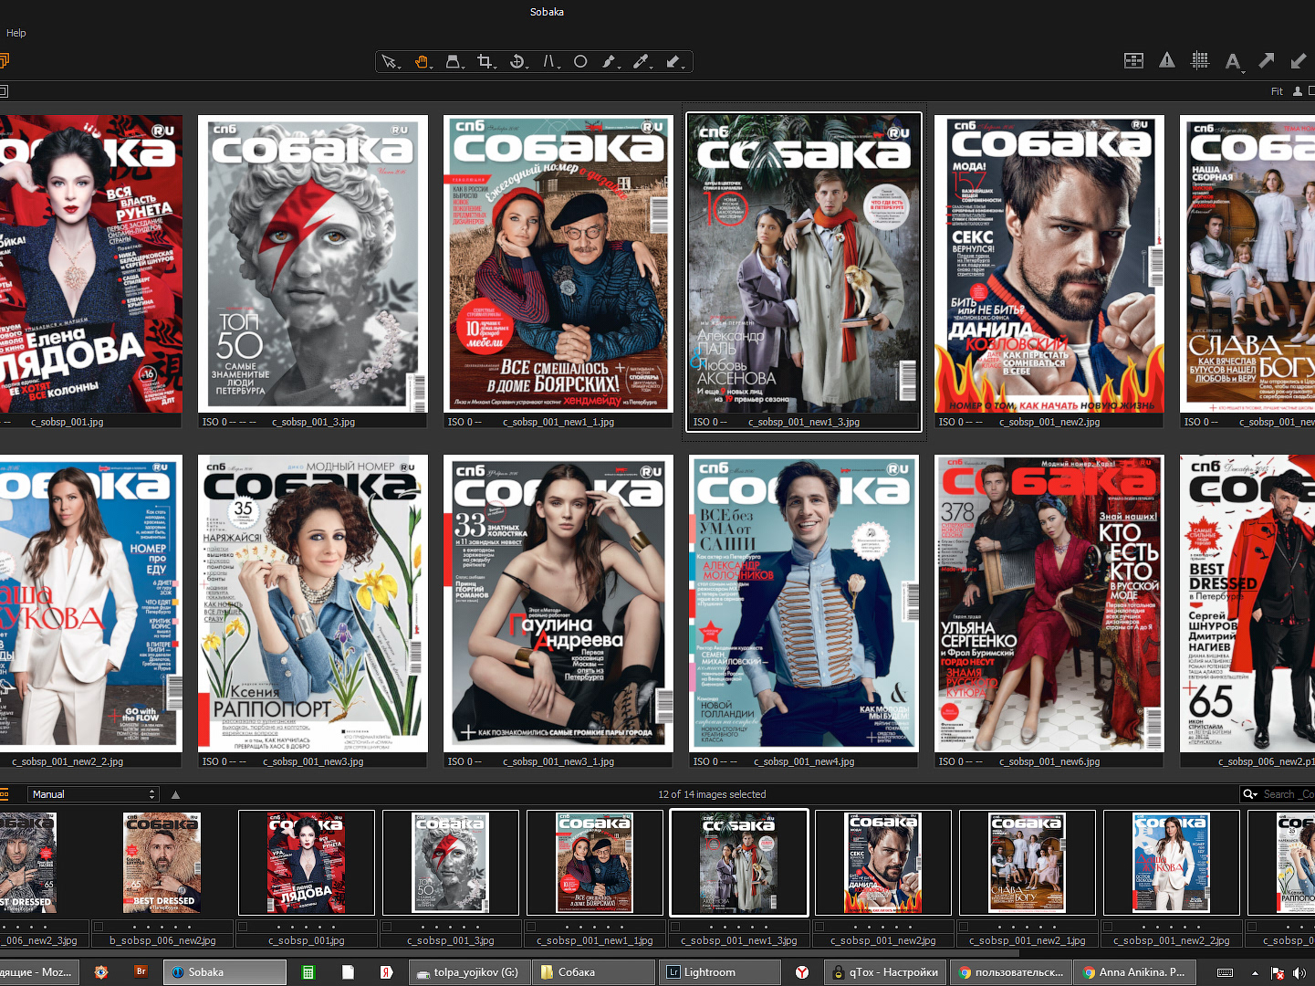The height and width of the screenshot is (986, 1315).
Task: Switch to Sobaka app in the taskbar
Action: (224, 972)
